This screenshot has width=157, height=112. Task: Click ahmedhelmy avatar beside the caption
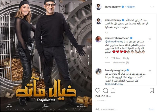click(98, 21)
